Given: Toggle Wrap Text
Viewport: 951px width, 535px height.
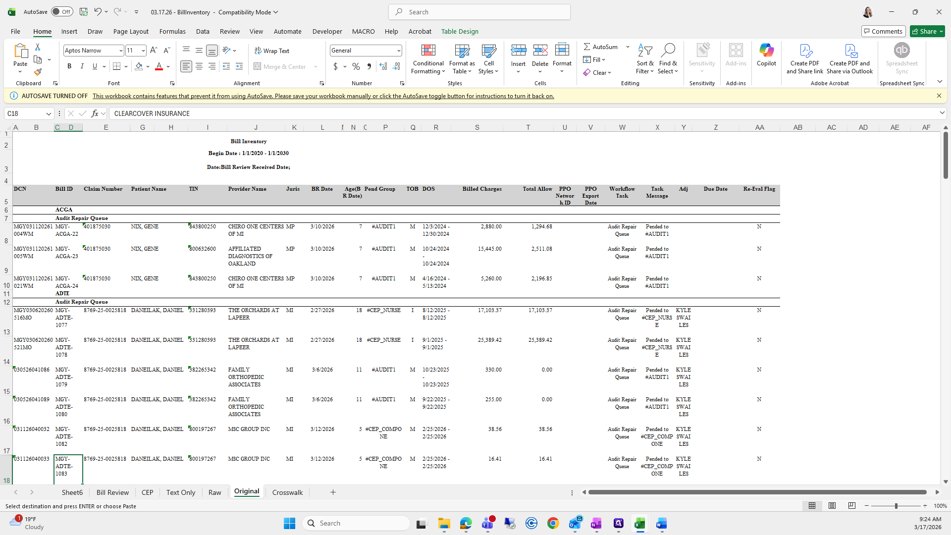Looking at the screenshot, I should coord(272,51).
